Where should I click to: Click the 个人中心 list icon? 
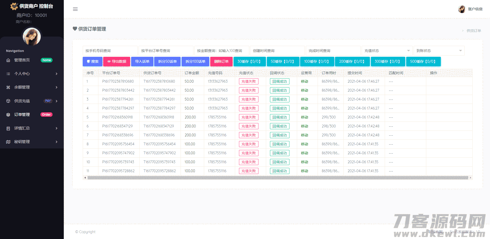click(x=8, y=74)
